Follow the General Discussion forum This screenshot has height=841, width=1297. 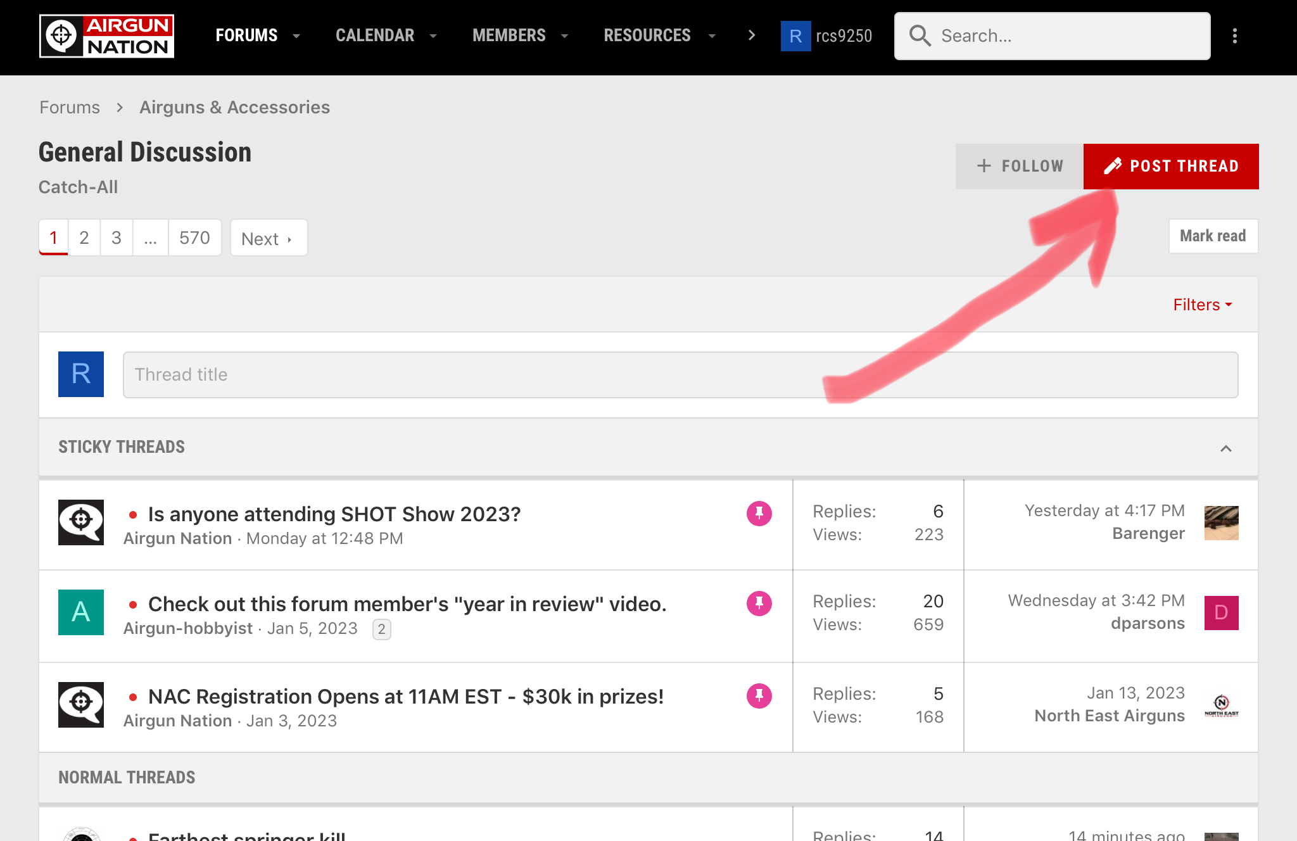tap(1020, 167)
